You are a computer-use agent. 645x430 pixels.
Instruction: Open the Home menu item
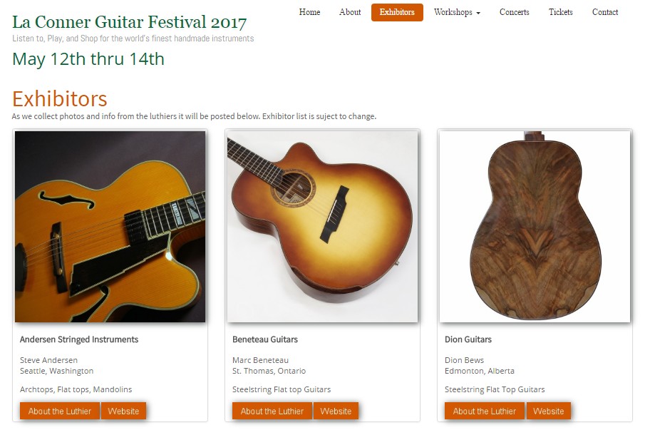(x=309, y=12)
